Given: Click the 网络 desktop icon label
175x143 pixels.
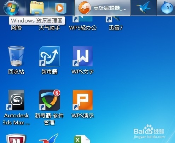Looking at the screenshot, I should point(16,28).
